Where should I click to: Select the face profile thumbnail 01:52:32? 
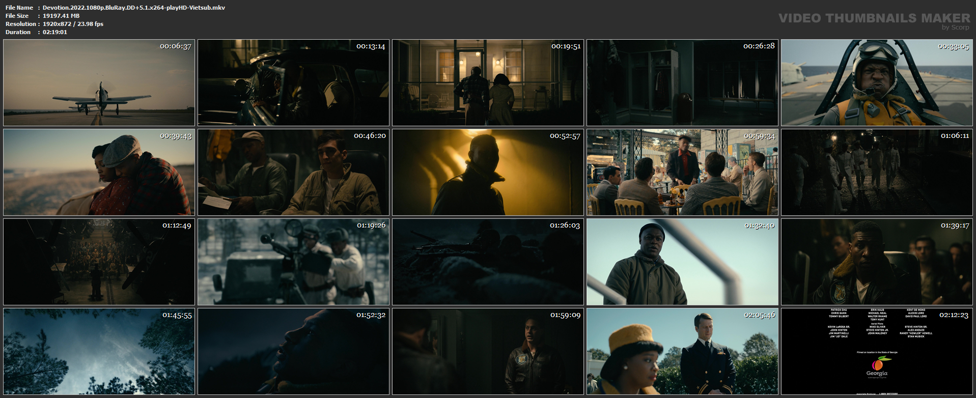click(293, 351)
